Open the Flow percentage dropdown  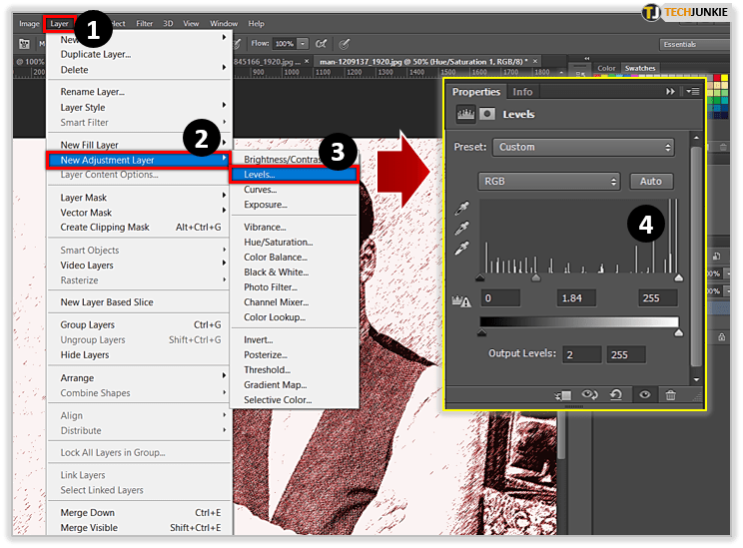[303, 44]
